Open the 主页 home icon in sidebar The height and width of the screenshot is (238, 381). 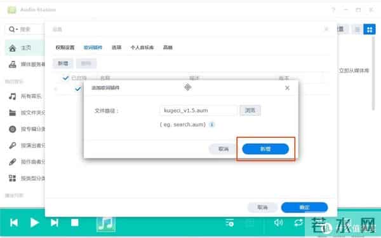tap(13, 48)
